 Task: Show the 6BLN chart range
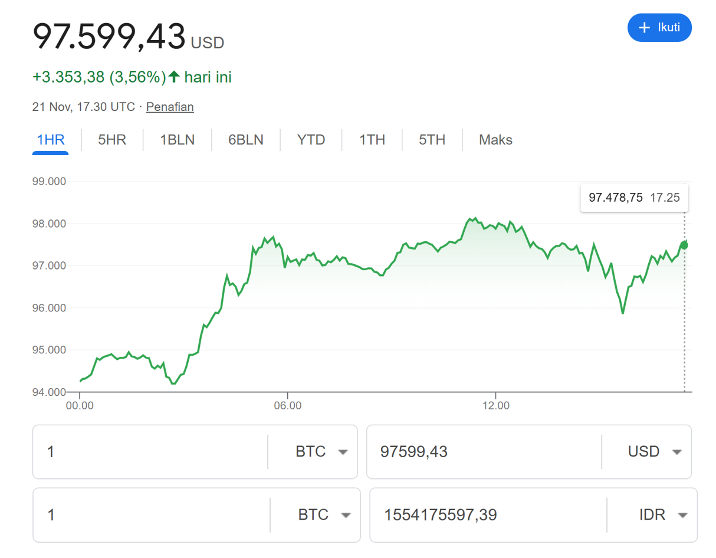click(246, 140)
